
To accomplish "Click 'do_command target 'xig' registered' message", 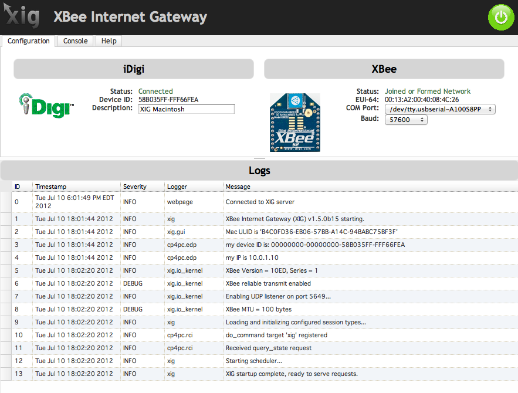I will (276, 335).
